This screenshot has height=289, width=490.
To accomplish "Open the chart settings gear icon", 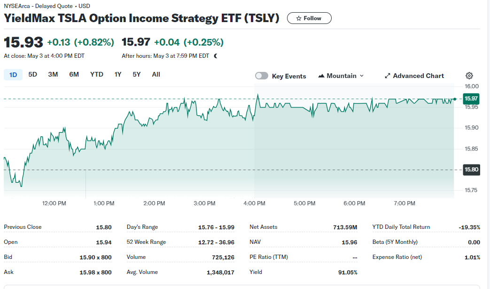I will 469,76.
